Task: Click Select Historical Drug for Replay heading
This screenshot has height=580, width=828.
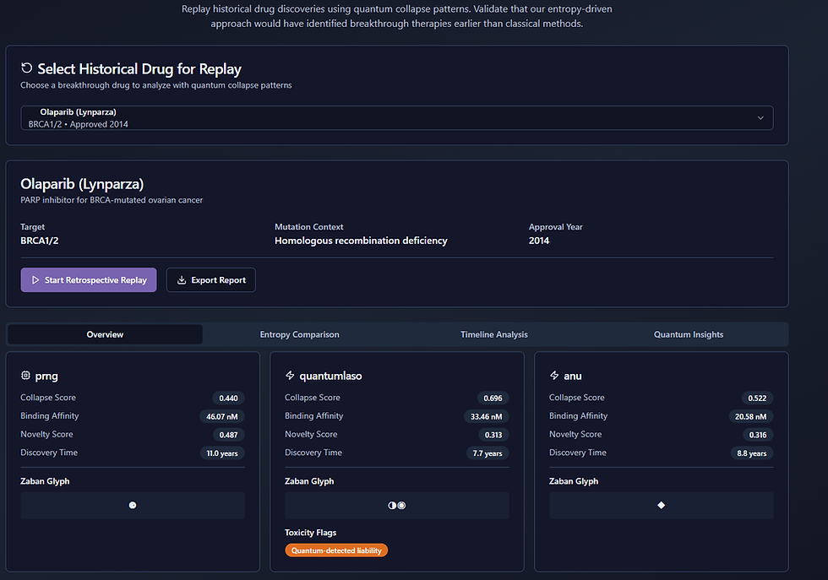Action: click(139, 68)
